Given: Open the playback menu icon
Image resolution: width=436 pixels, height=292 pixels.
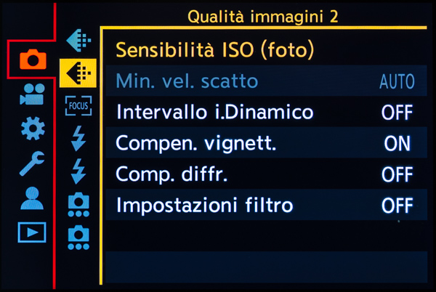Looking at the screenshot, I should click(32, 232).
